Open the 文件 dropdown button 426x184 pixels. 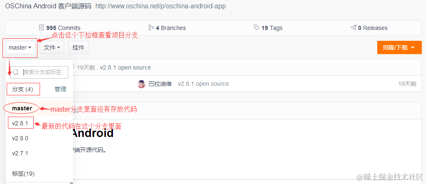coord(52,48)
